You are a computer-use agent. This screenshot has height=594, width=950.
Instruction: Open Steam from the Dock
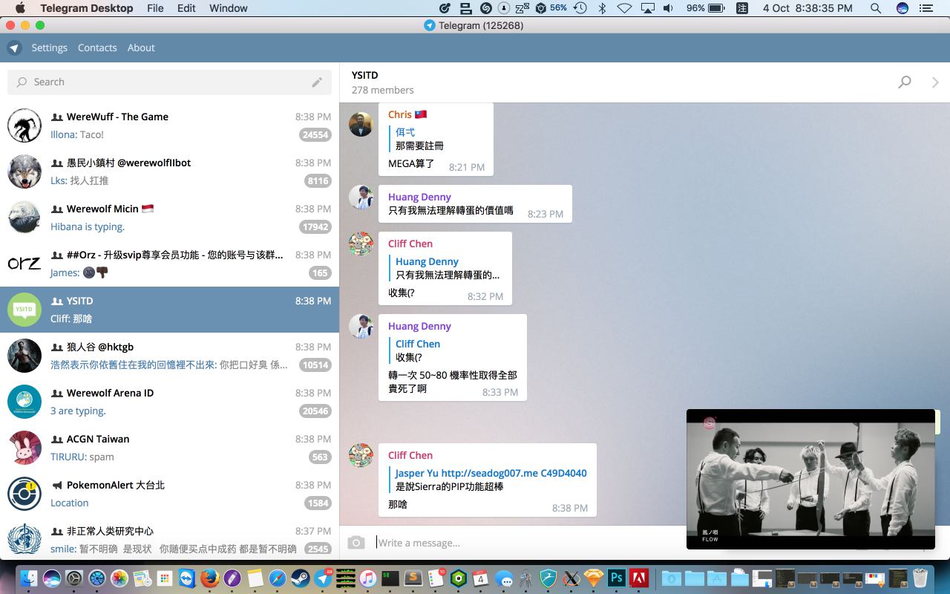pos(300,578)
